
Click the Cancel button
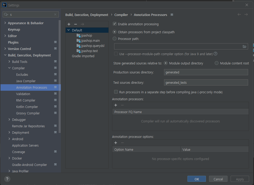coord(218,179)
